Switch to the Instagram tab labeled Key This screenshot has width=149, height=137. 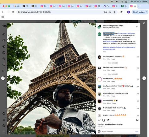(x=62, y=6)
